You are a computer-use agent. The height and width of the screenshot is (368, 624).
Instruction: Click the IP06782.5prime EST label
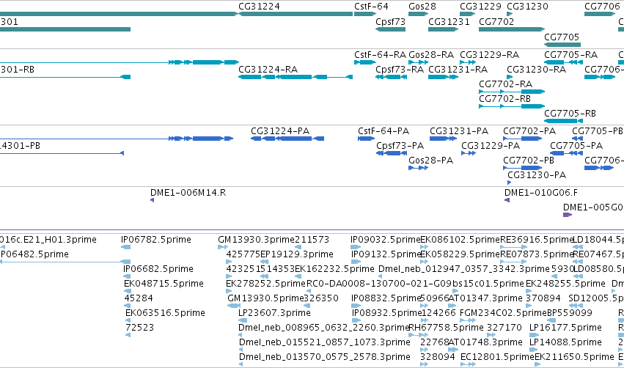pos(156,240)
